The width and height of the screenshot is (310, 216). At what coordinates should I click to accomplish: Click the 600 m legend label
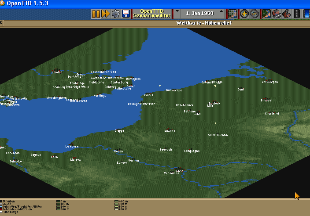[x=123, y=206]
